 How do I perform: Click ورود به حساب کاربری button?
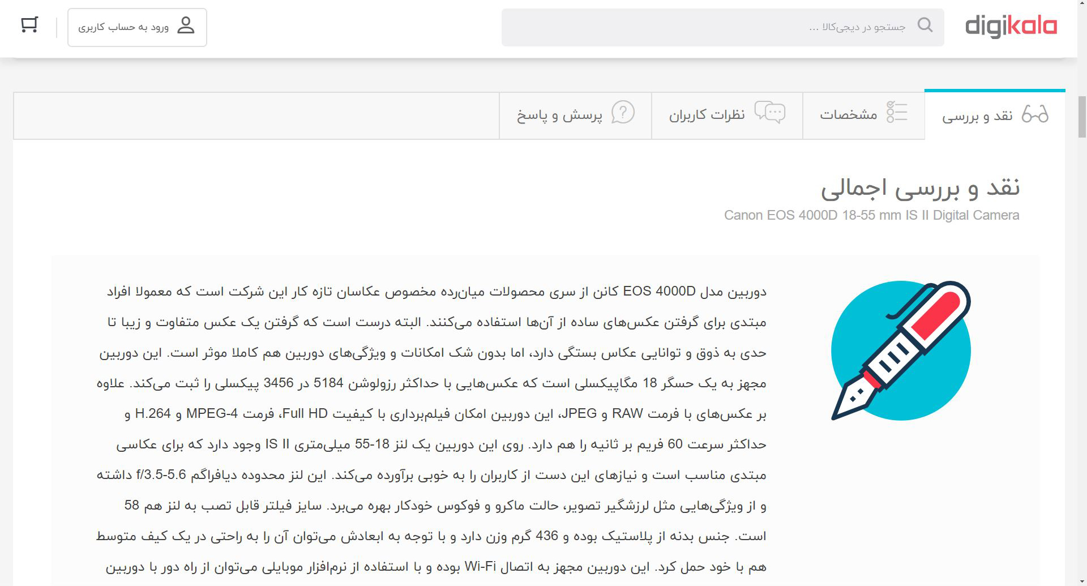point(137,27)
